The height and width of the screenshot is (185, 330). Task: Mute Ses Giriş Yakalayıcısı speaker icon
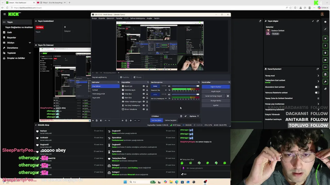169,94
